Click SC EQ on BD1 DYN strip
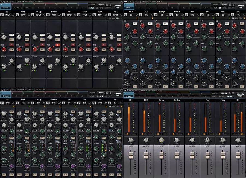This screenshot has width=246, height=178. pos(4,175)
